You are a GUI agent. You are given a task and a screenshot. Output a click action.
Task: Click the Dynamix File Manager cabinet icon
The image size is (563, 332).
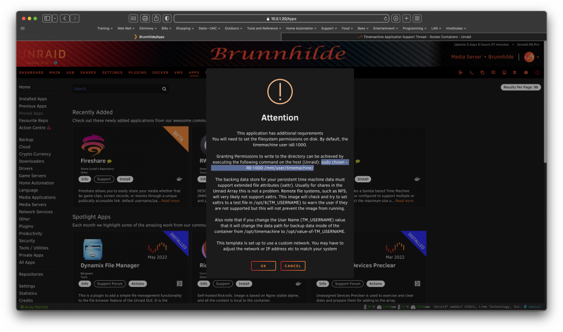93,249
